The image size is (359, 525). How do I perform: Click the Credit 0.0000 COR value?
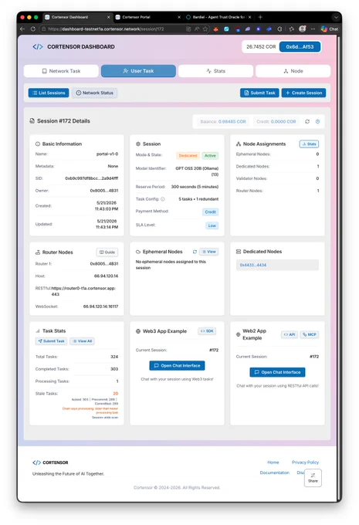(x=283, y=121)
